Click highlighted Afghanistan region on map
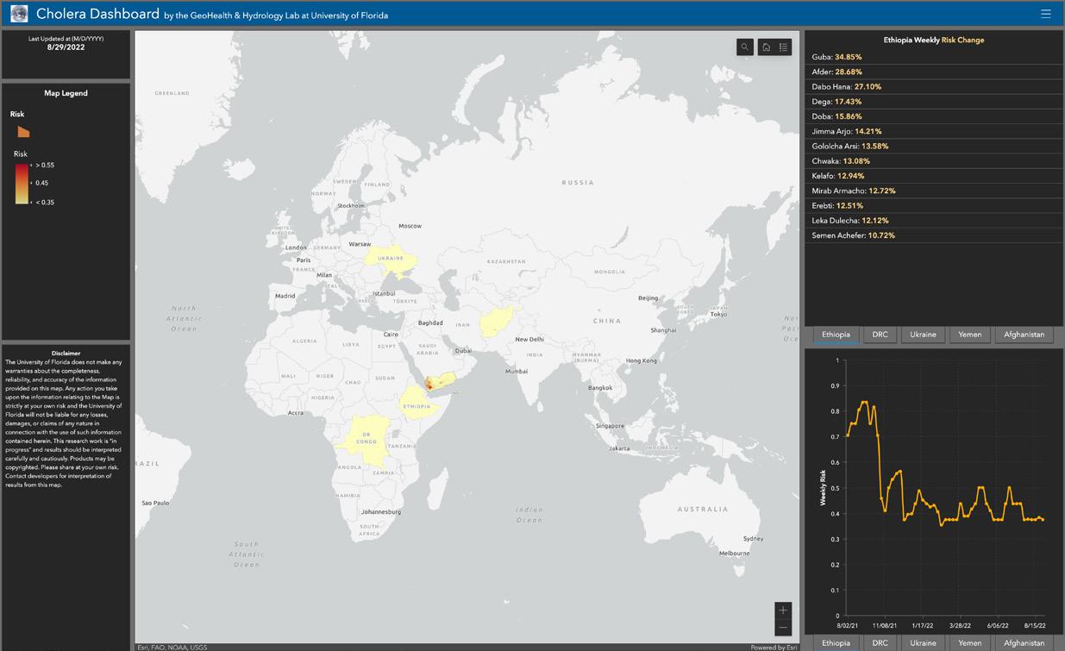Screen dimensions: 1065x651 [x=496, y=322]
